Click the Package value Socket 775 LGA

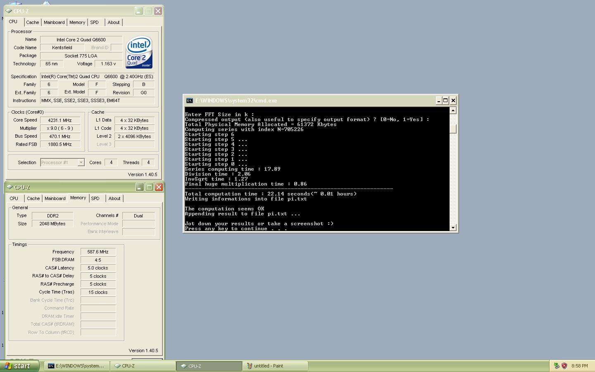pos(81,56)
